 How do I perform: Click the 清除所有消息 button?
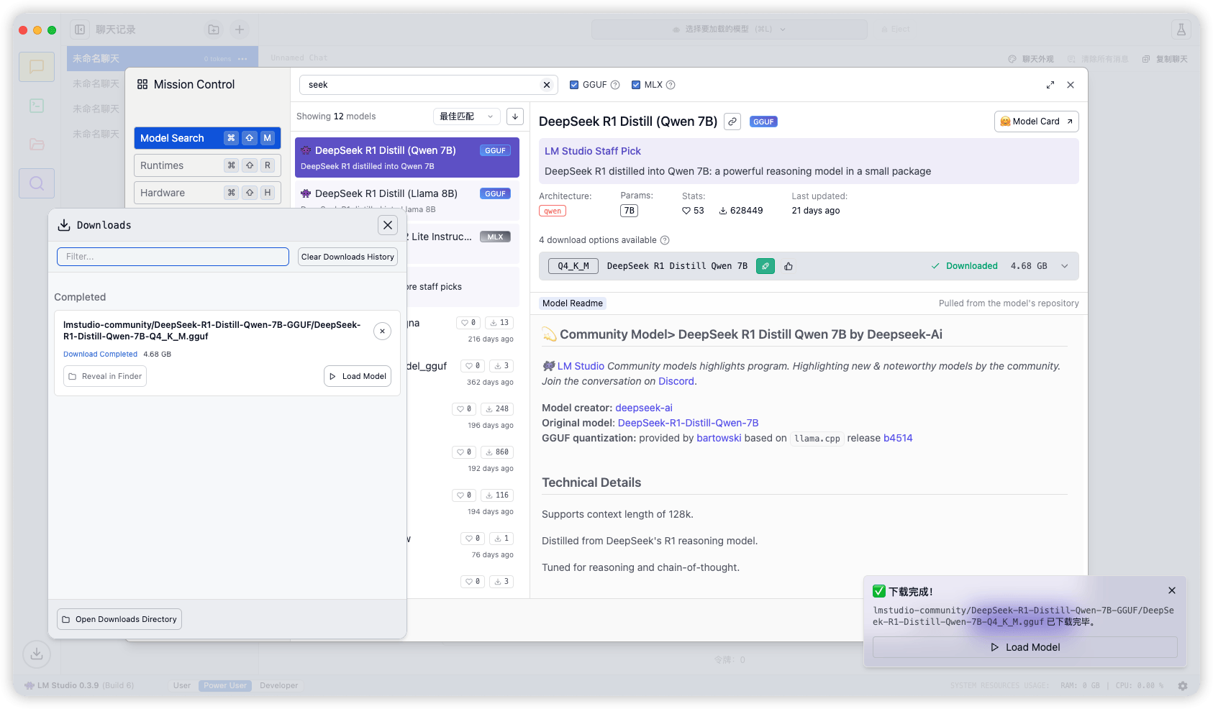[x=1098, y=59]
